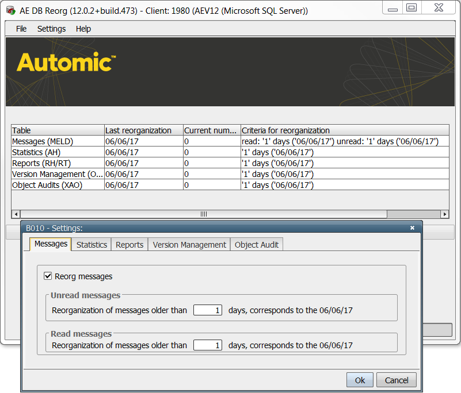Enable the Reorg messages checkbox

pyautogui.click(x=48, y=276)
